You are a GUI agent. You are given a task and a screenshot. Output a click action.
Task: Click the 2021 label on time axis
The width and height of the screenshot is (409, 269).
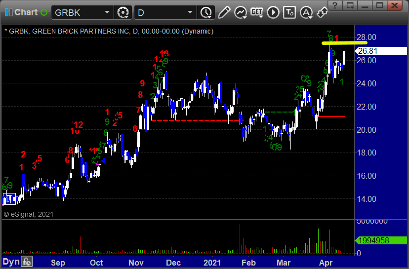click(x=212, y=263)
